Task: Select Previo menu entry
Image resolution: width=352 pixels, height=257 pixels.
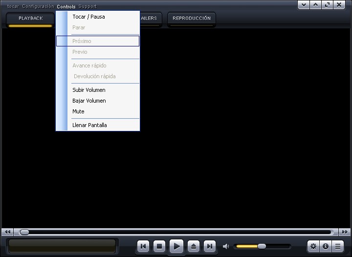Action: point(98,52)
